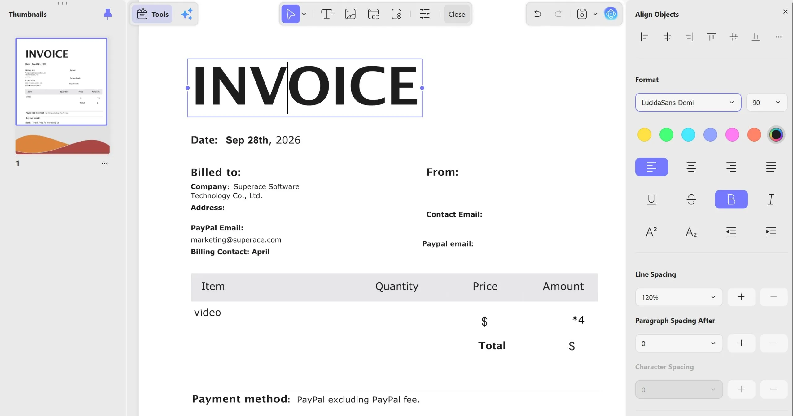Align objects to the left edge
Screen dimensions: 793x416
coord(644,37)
